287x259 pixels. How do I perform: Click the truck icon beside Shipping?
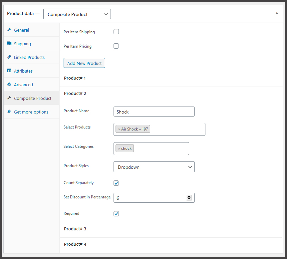[x=9, y=44]
